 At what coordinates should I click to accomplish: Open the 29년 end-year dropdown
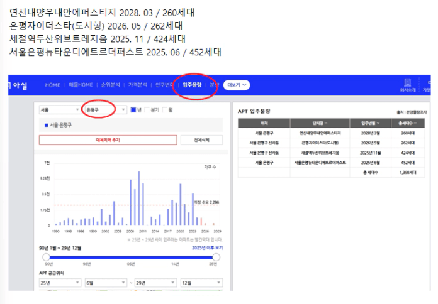[155, 283]
